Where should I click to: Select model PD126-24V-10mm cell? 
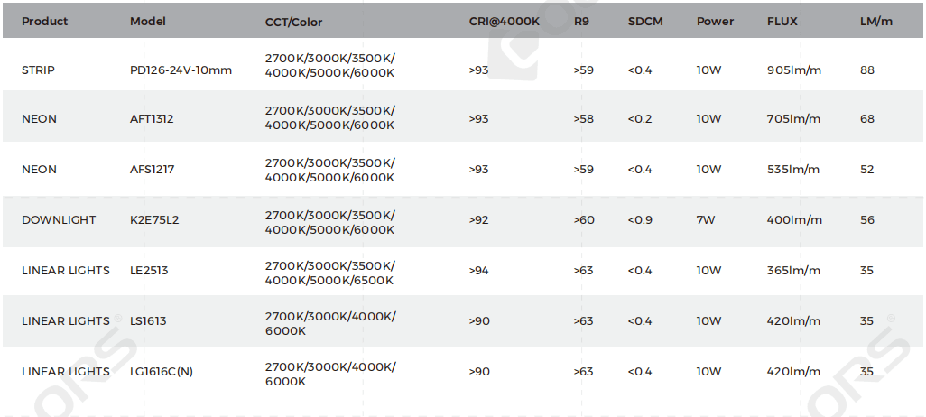pos(181,69)
